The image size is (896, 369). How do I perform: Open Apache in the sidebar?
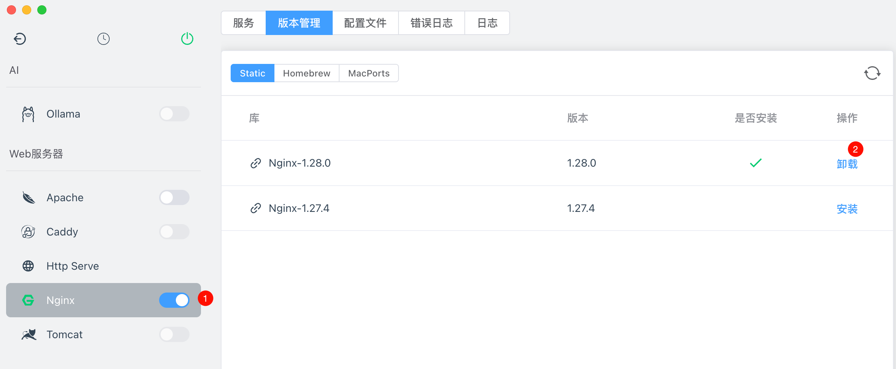pyautogui.click(x=104, y=197)
